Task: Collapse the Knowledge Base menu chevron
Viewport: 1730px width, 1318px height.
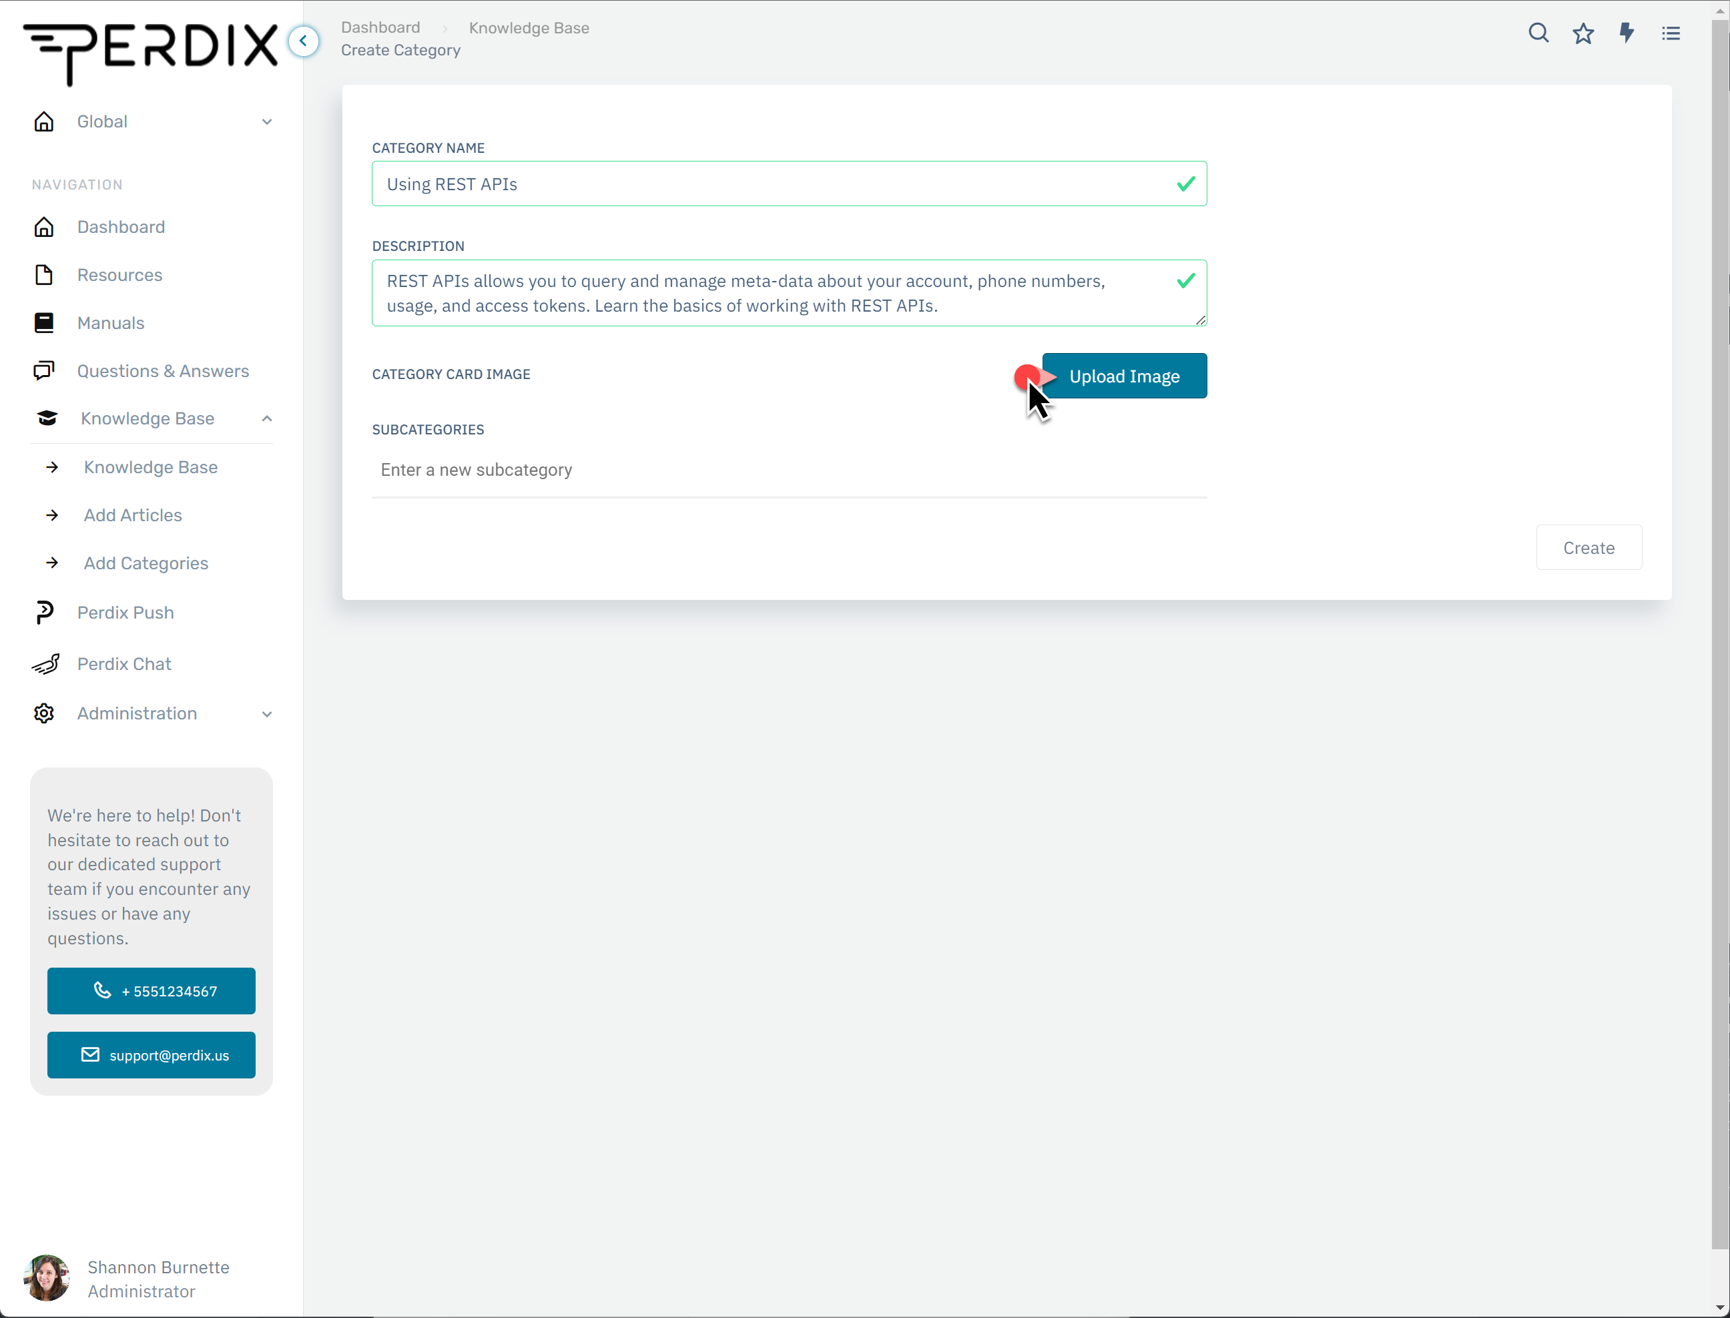Action: point(267,418)
